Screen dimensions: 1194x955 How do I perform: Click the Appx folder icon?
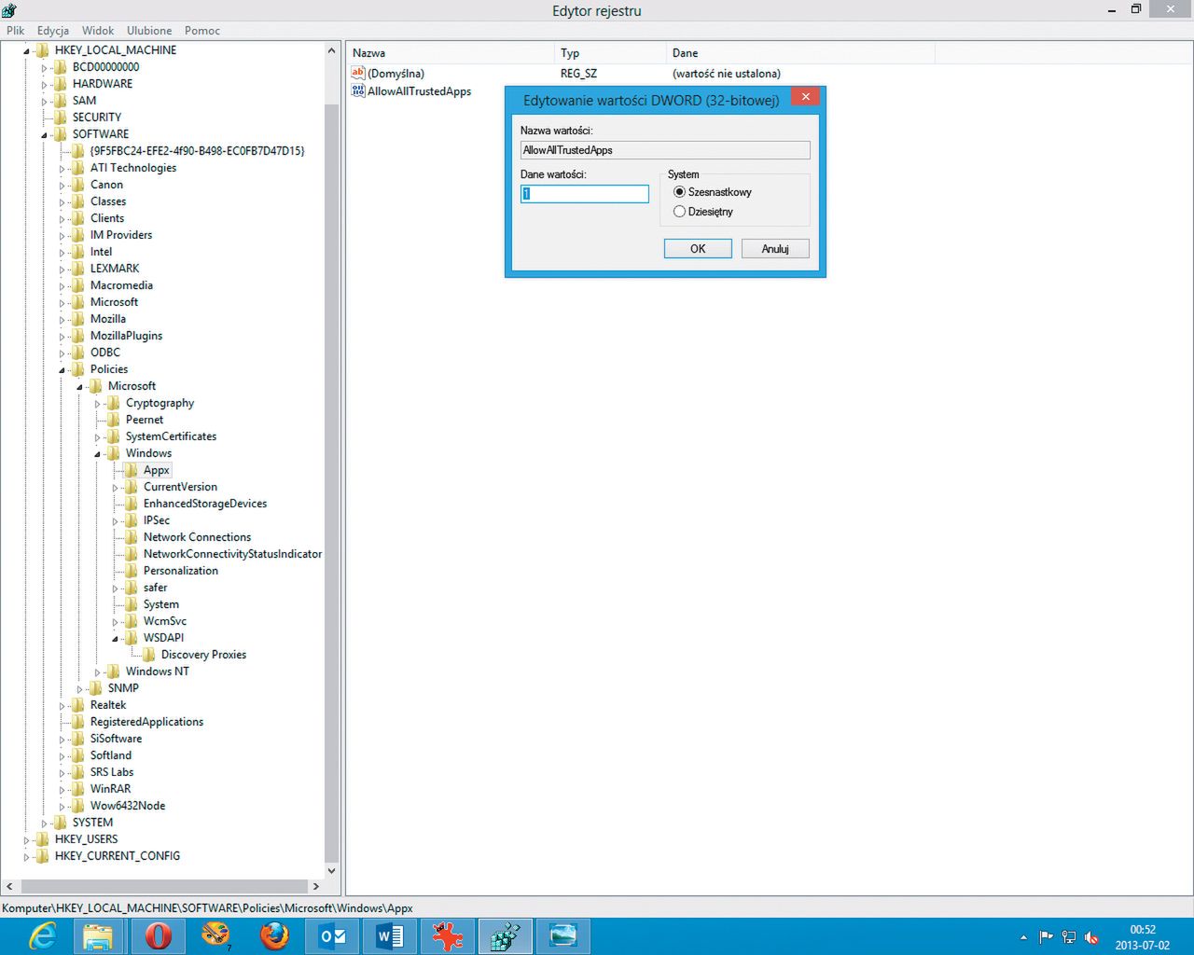click(132, 470)
